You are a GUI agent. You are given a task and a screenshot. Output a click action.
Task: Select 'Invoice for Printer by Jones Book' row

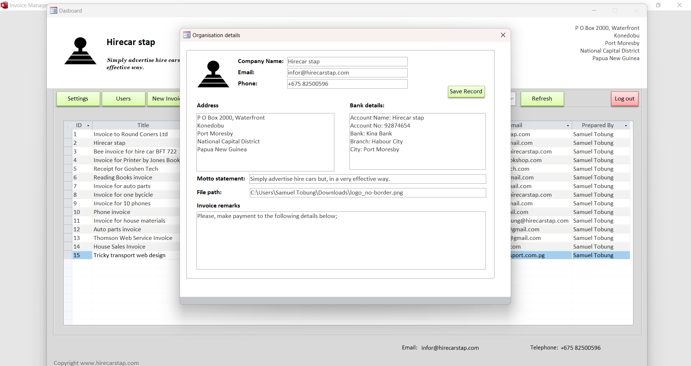pyautogui.click(x=136, y=160)
